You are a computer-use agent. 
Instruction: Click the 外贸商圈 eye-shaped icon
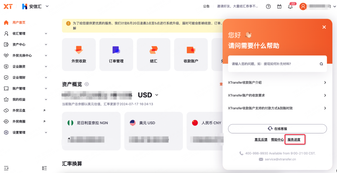point(6,121)
